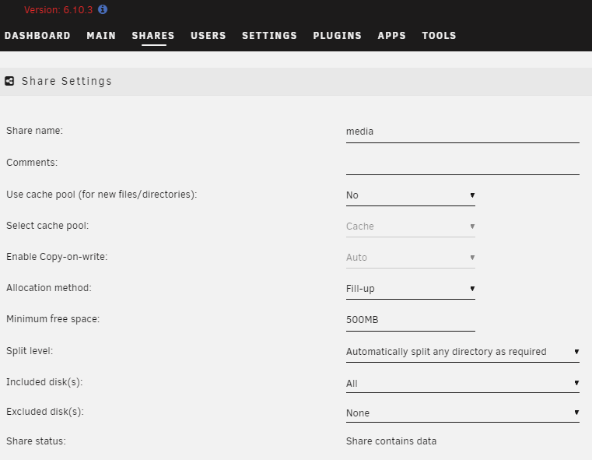The image size is (592, 460).
Task: Open the Use cache pool dropdown
Action: coord(411,195)
